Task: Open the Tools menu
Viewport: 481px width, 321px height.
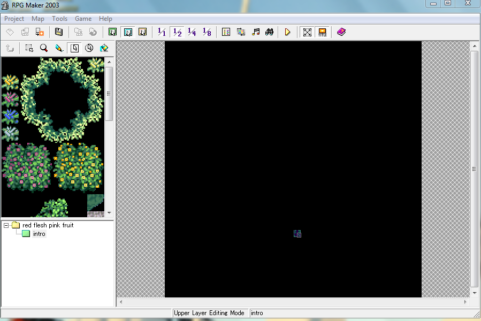Action: click(x=59, y=19)
